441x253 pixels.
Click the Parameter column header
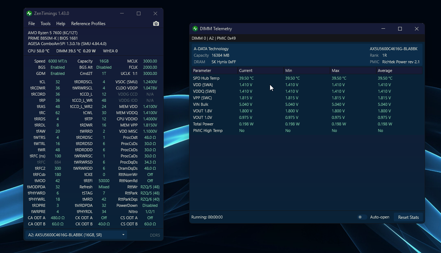coord(215,71)
